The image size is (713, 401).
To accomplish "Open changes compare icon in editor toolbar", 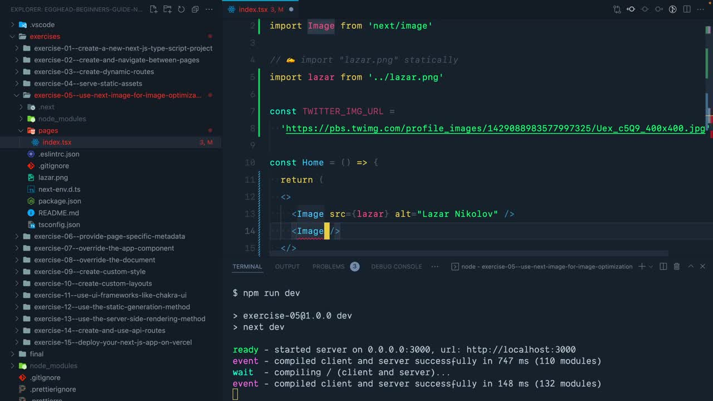I will pyautogui.click(x=617, y=9).
